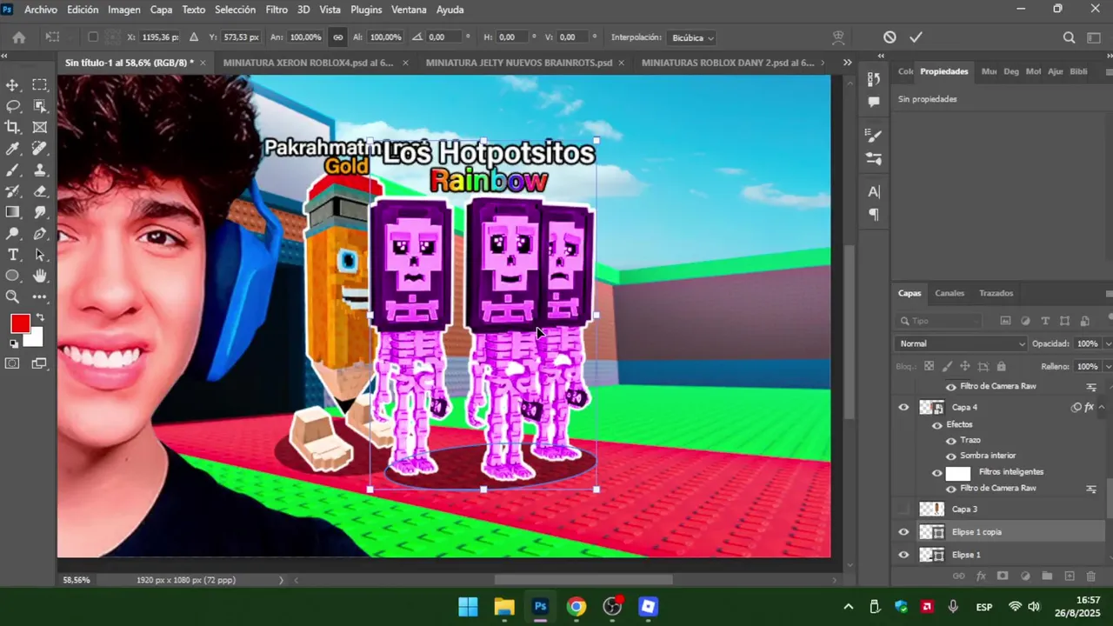Show more document tabs double-arrow
The width and height of the screenshot is (1113, 626).
[847, 63]
